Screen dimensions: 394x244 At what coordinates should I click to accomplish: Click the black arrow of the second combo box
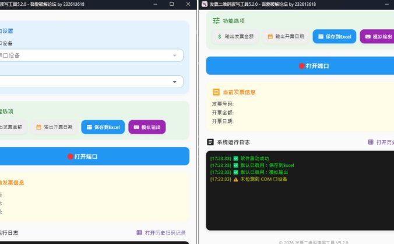175,82
